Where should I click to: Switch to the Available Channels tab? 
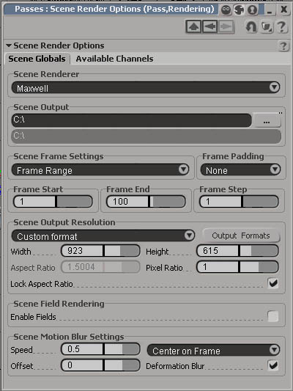click(x=114, y=59)
